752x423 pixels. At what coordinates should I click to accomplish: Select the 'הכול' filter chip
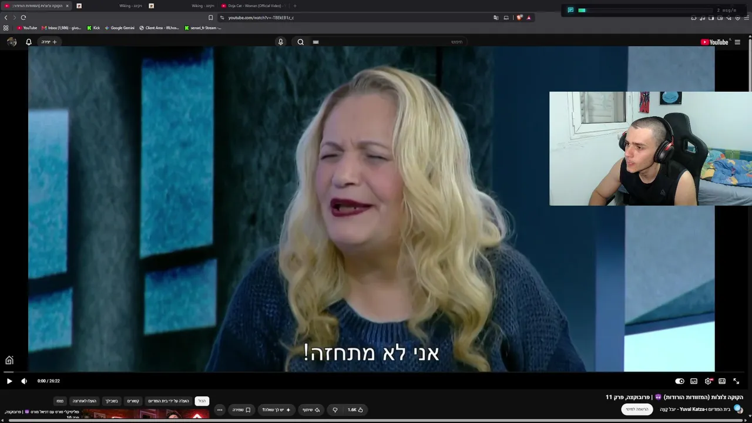(x=202, y=401)
